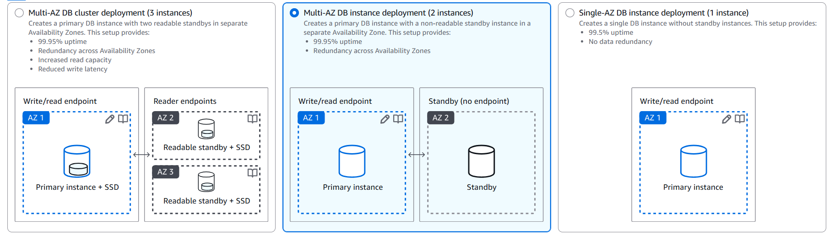Click AZ 1 badge in Single-AZ diagram
Image resolution: width=829 pixels, height=241 pixels.
(x=653, y=118)
